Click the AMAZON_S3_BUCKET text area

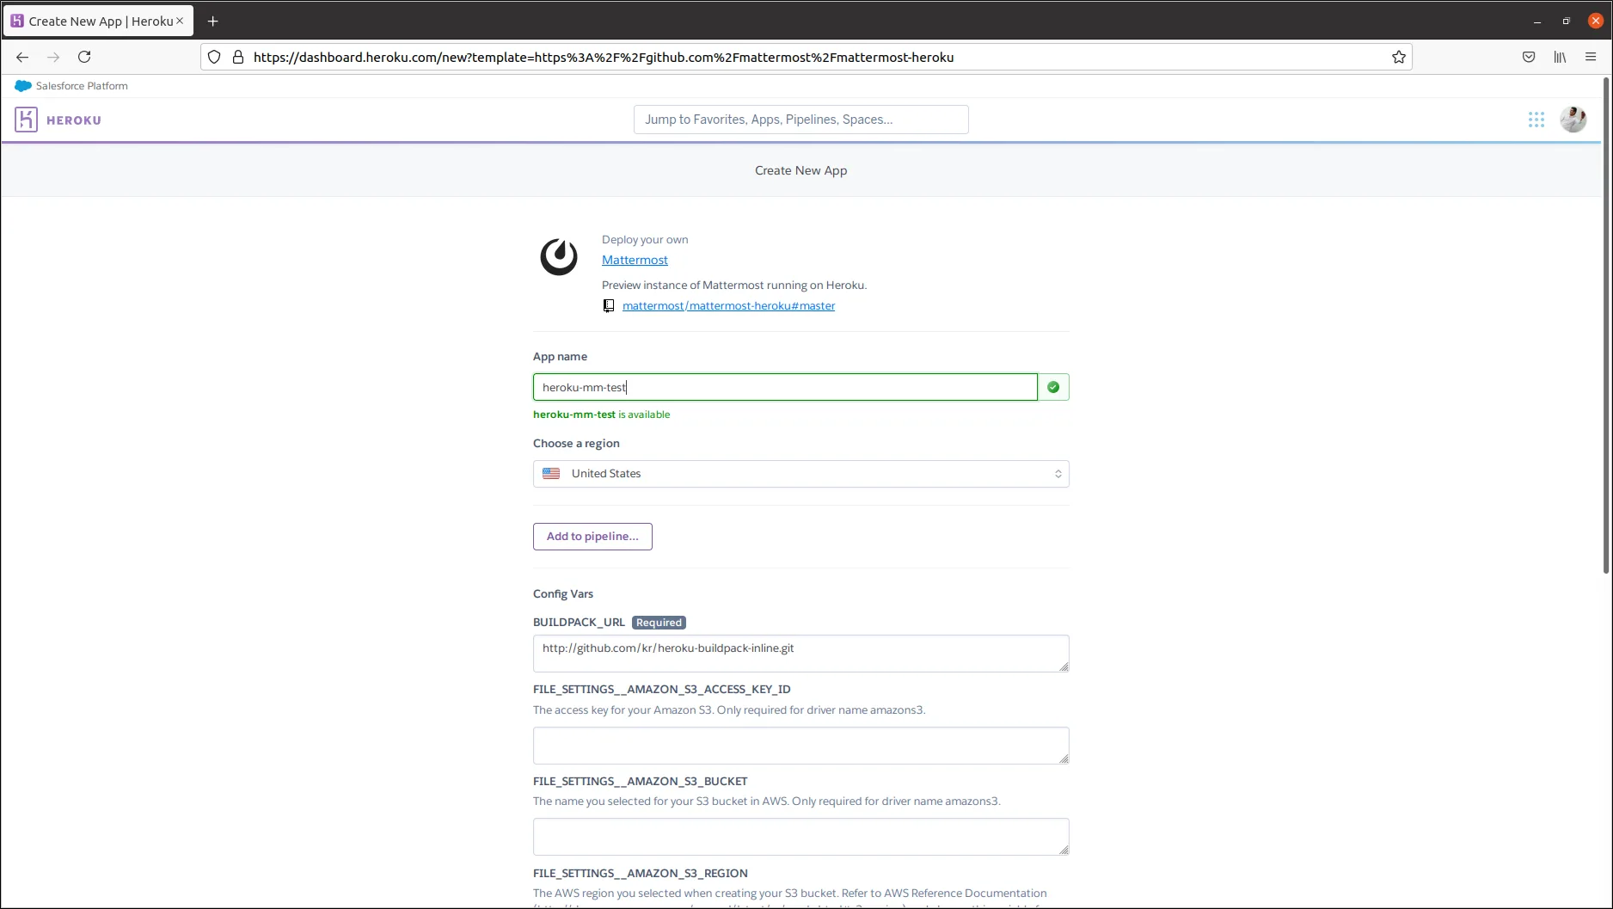coord(801,837)
